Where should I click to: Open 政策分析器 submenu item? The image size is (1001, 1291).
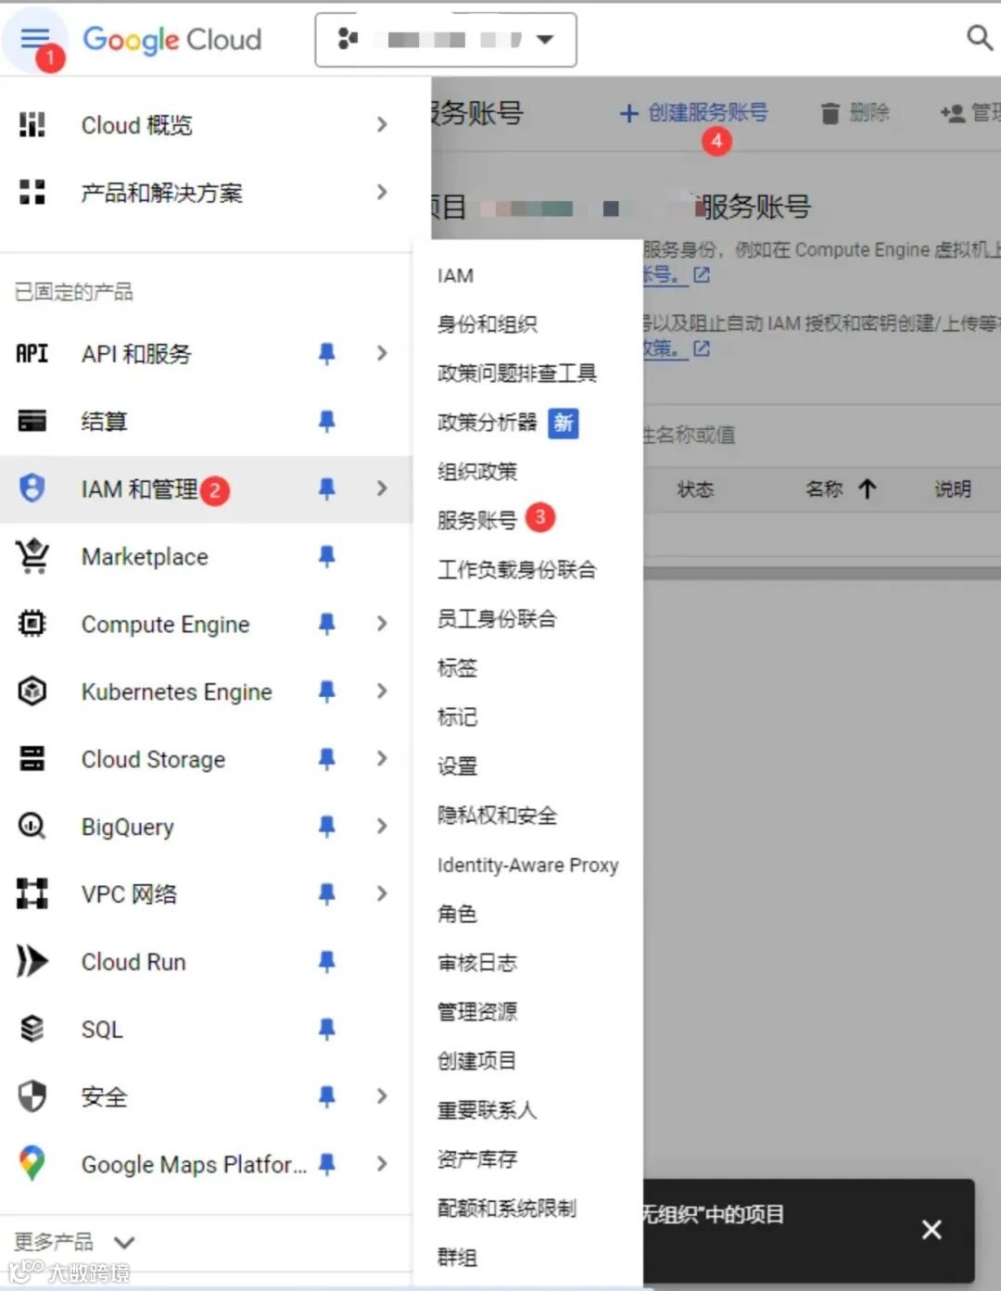click(487, 423)
